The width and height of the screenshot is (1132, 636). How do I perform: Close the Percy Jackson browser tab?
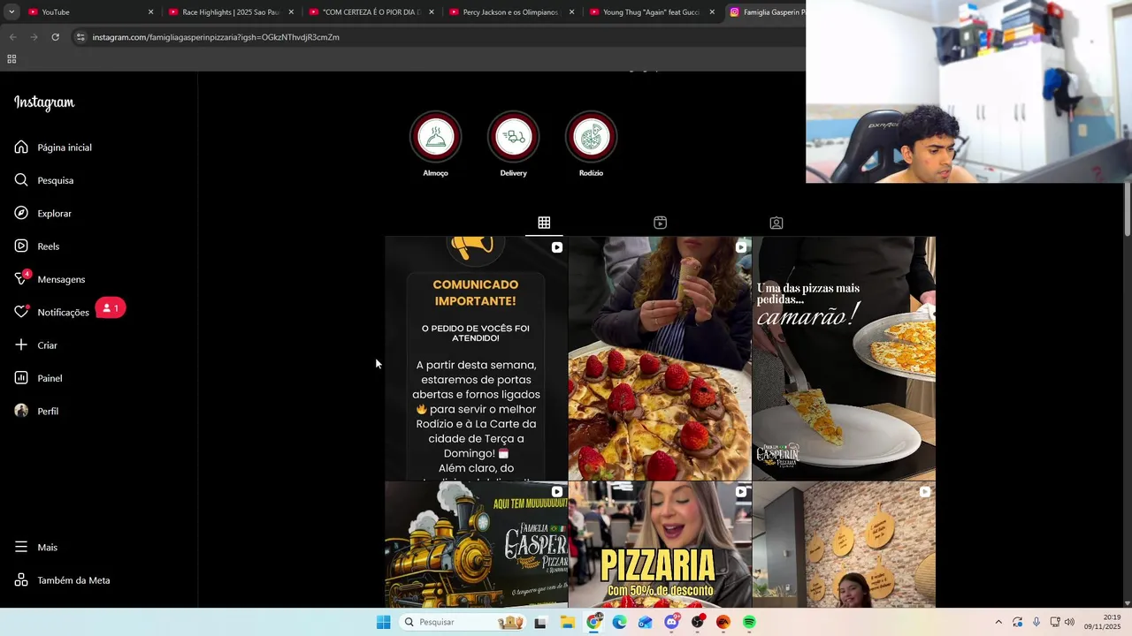pos(571,12)
